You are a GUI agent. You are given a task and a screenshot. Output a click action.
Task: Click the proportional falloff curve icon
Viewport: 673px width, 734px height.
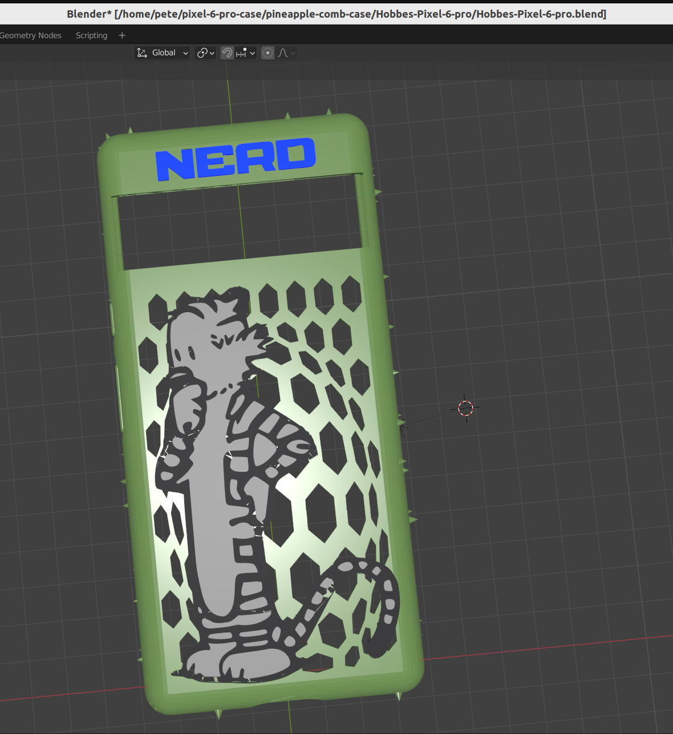point(283,53)
